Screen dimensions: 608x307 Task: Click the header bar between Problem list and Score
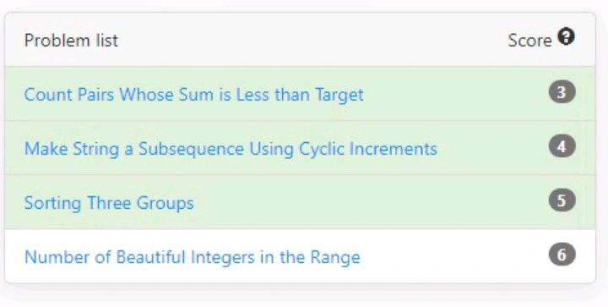310,40
